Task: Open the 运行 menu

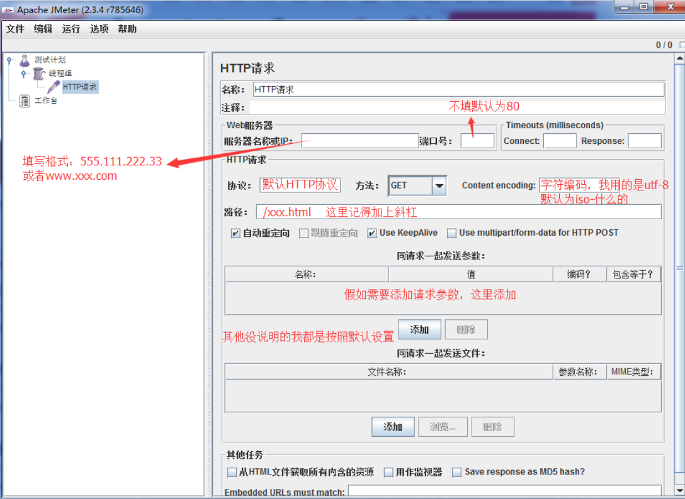Action: point(71,29)
